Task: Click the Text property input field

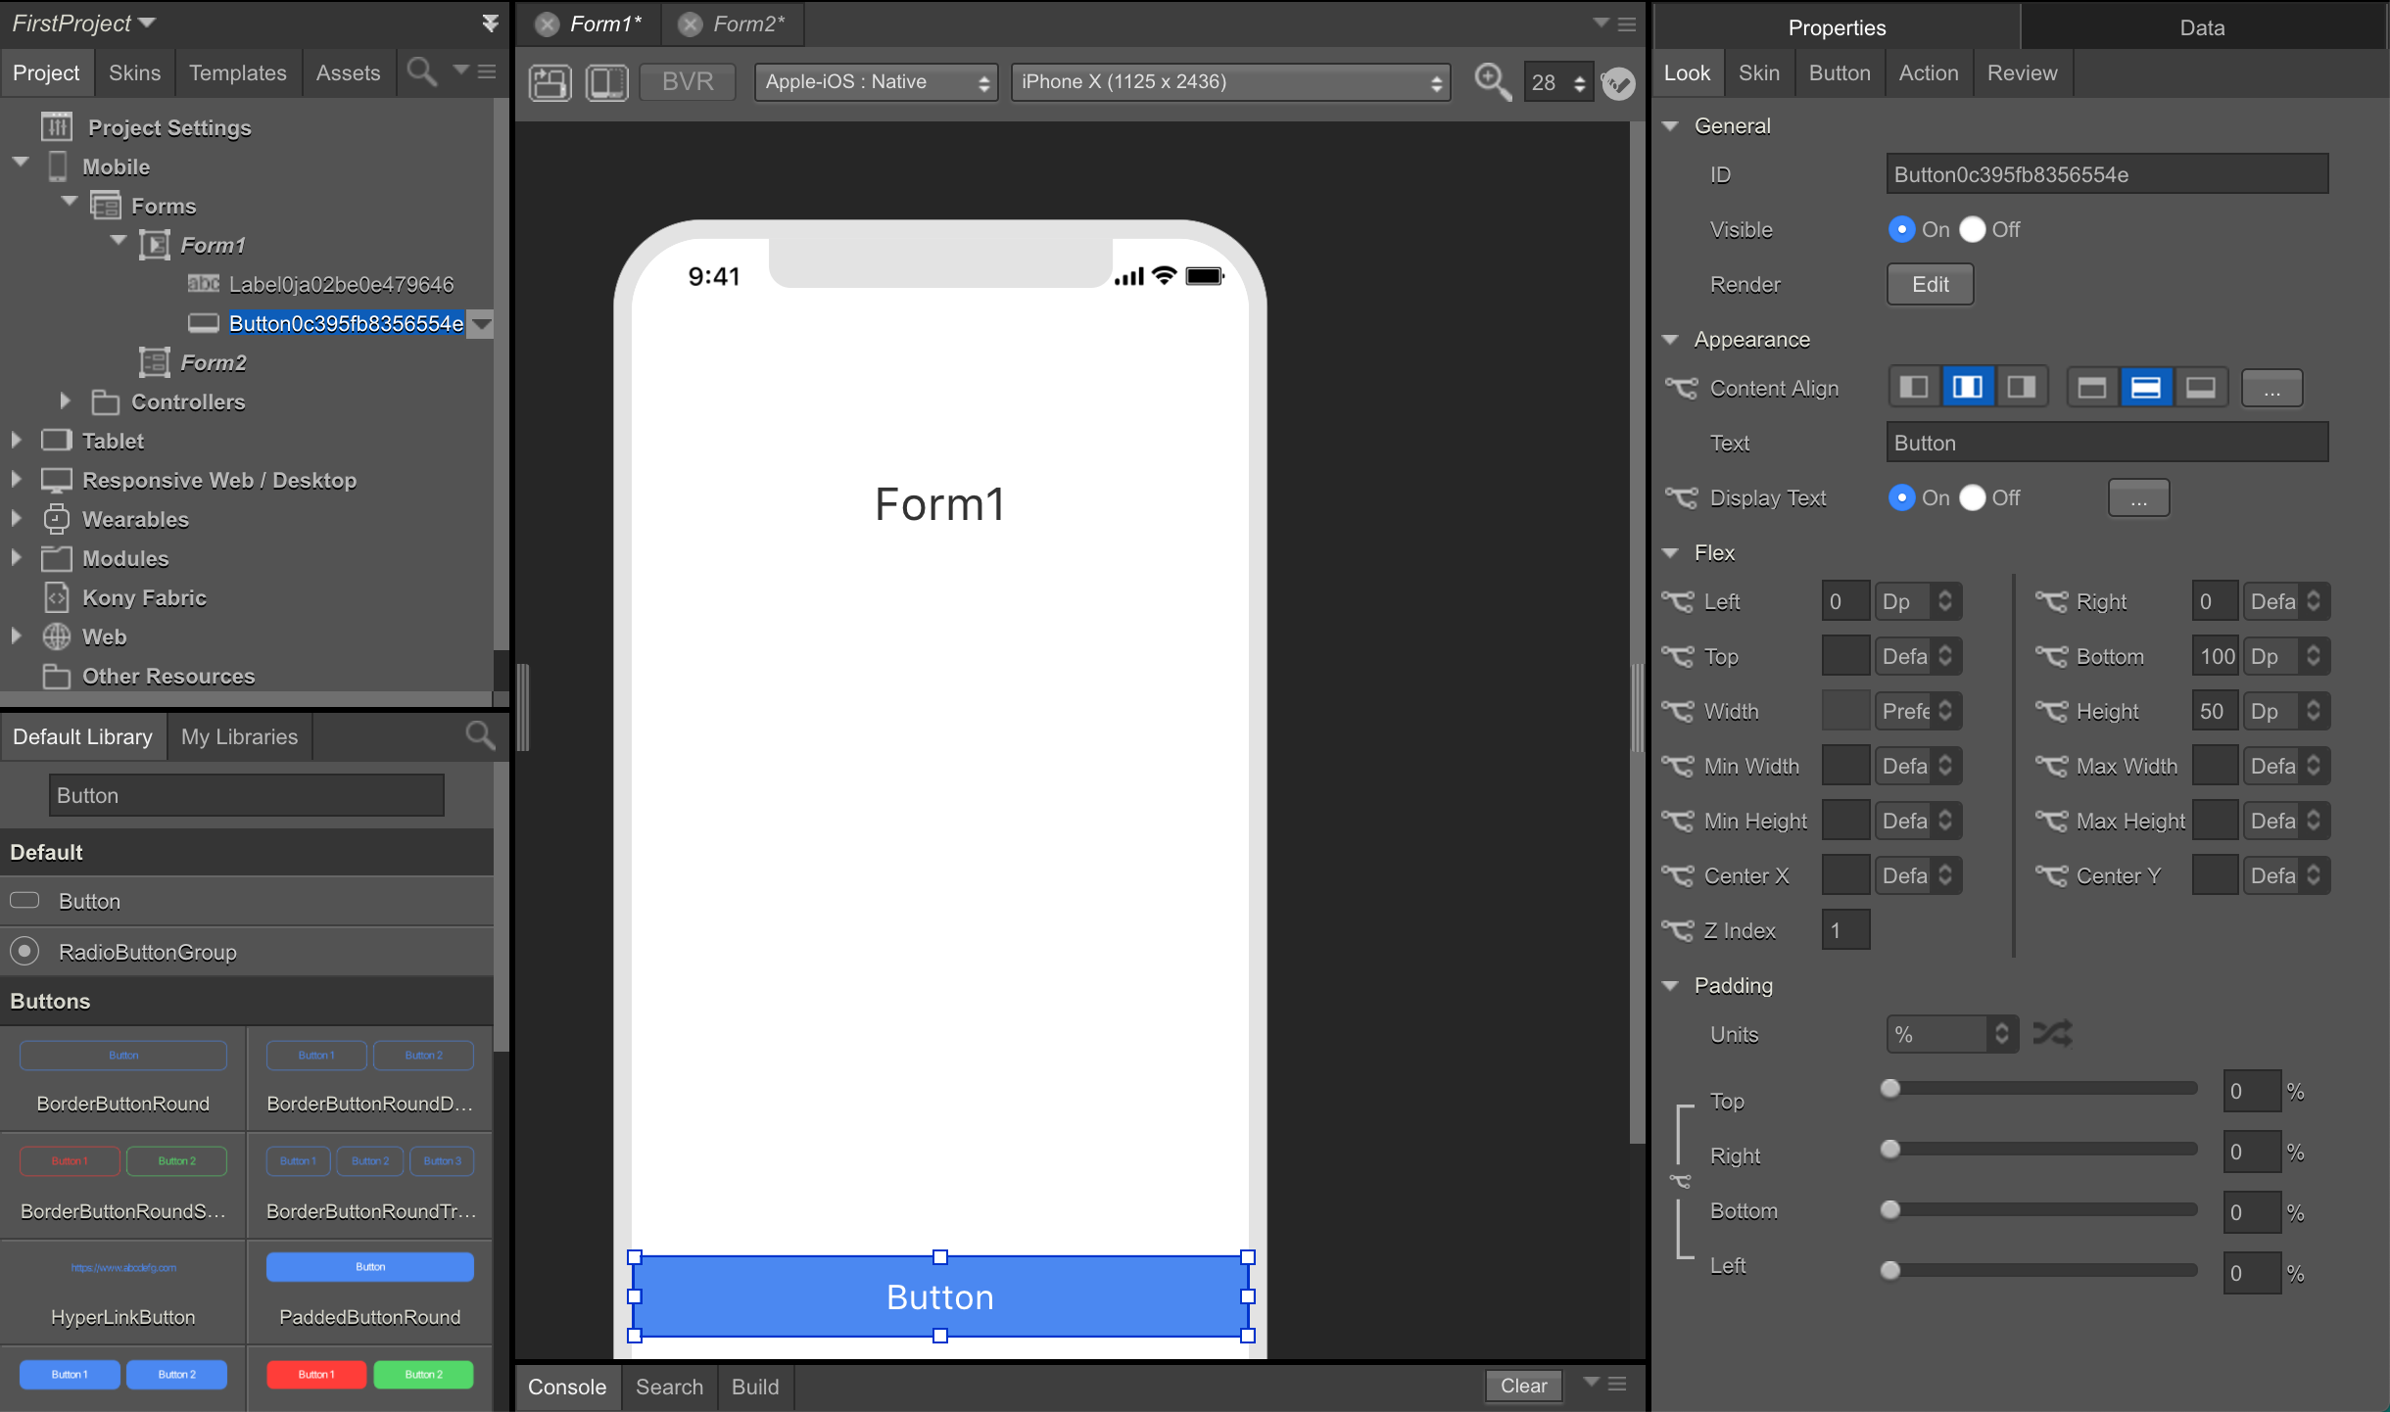Action: coord(2106,443)
